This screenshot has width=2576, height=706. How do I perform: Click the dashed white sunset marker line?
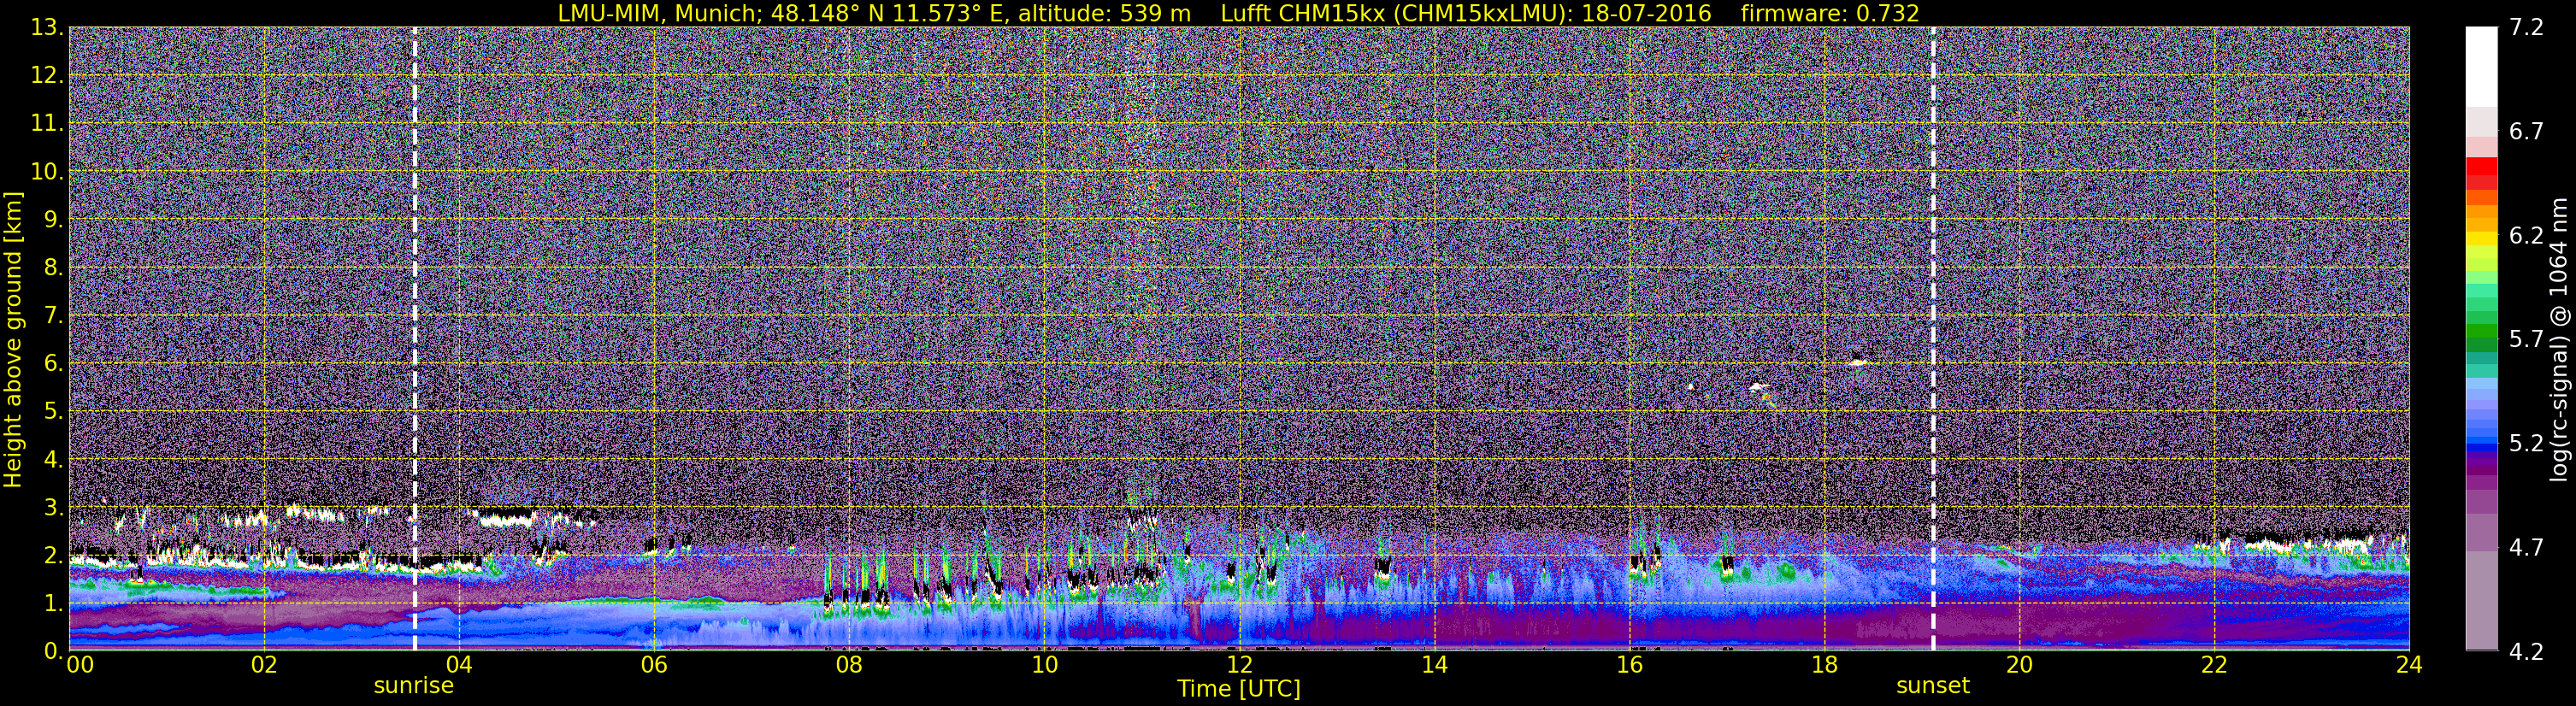(1933, 338)
